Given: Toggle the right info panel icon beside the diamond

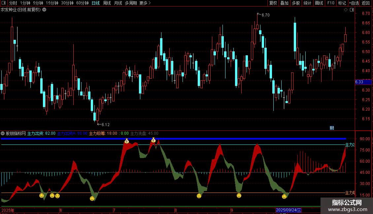Looking at the screenshot, I should pos(352,10).
